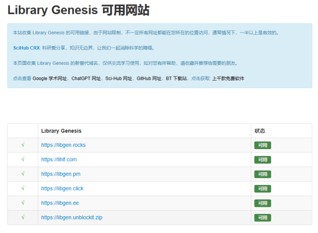Open the BT 下载站 link
318x233 pixels.
coord(176,78)
